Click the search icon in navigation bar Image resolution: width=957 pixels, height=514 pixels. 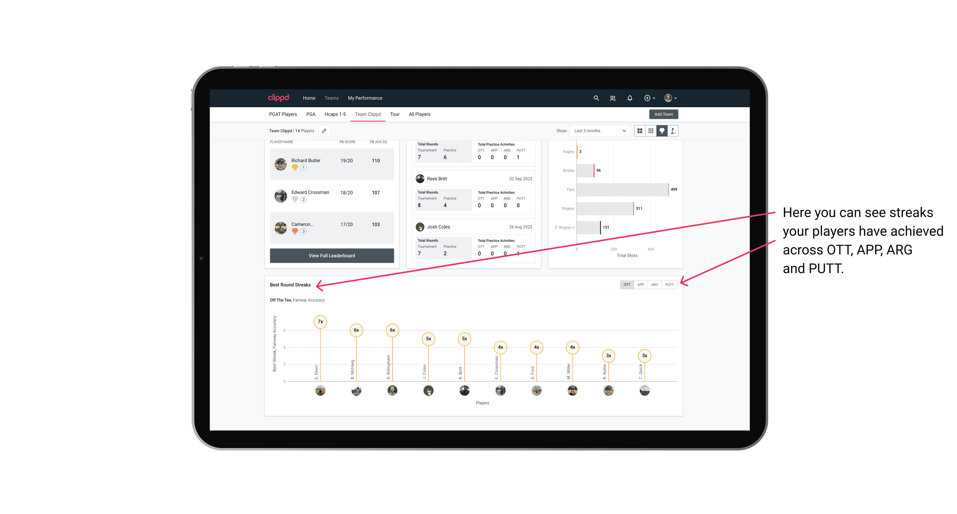click(596, 98)
